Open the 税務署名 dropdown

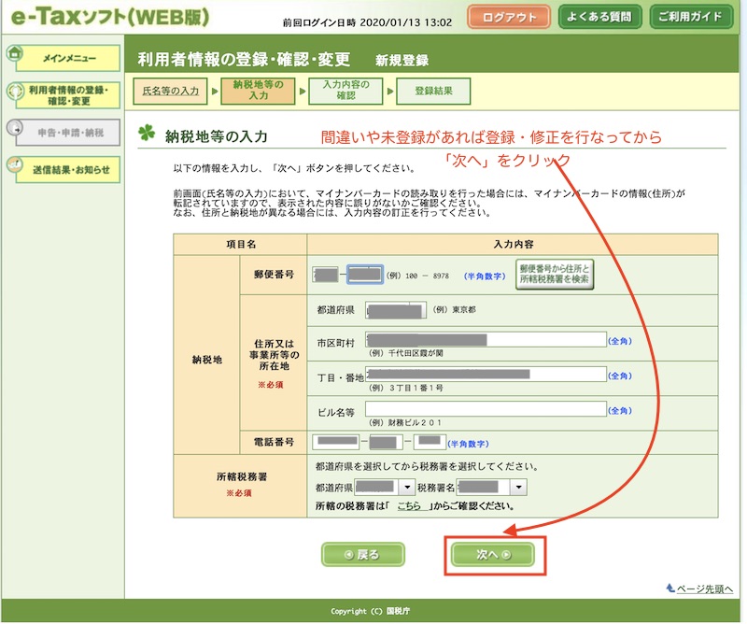492,488
